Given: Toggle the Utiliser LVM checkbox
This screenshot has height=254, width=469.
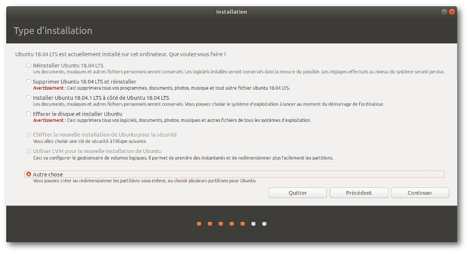Looking at the screenshot, I should [29, 151].
